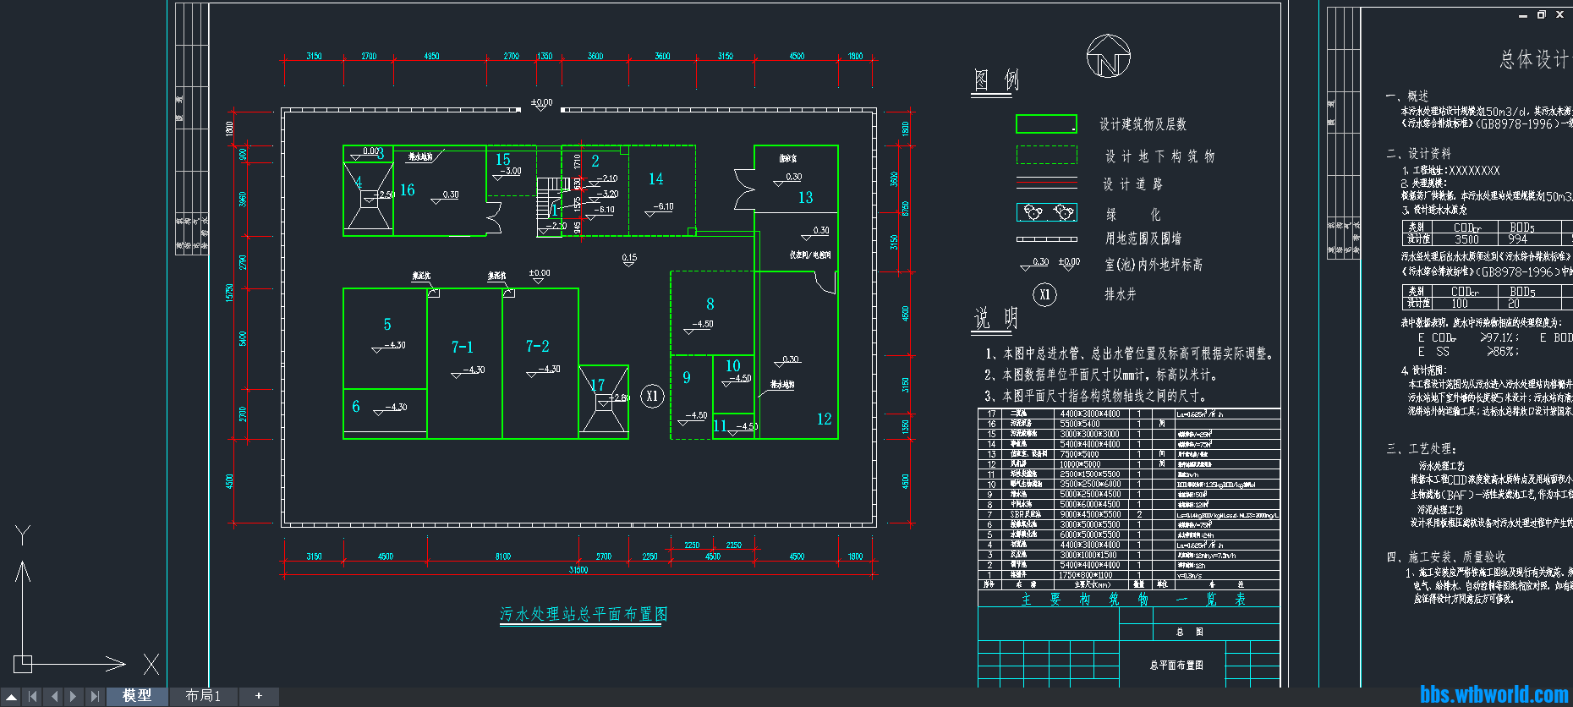Click room number 12 in the plan
Screen dimensions: 1573x707
point(824,419)
